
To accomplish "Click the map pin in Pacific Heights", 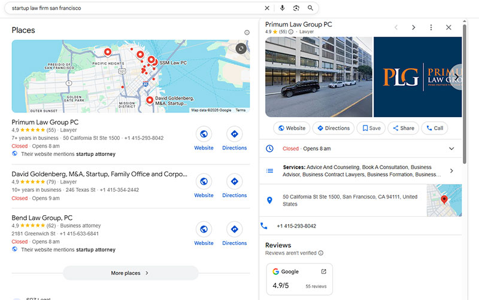I will click(x=108, y=52).
